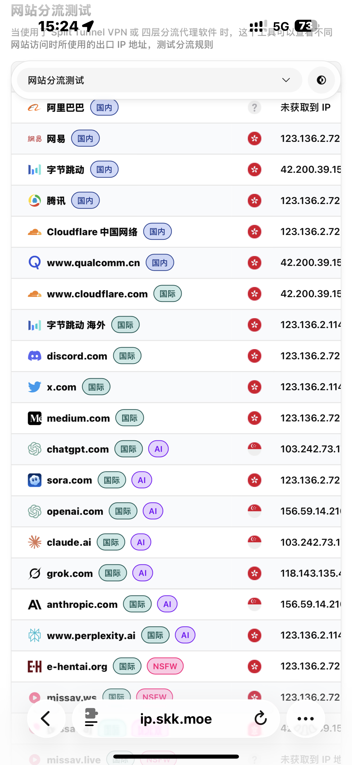Tap the ip.skk.moe address bar

pyautogui.click(x=176, y=718)
